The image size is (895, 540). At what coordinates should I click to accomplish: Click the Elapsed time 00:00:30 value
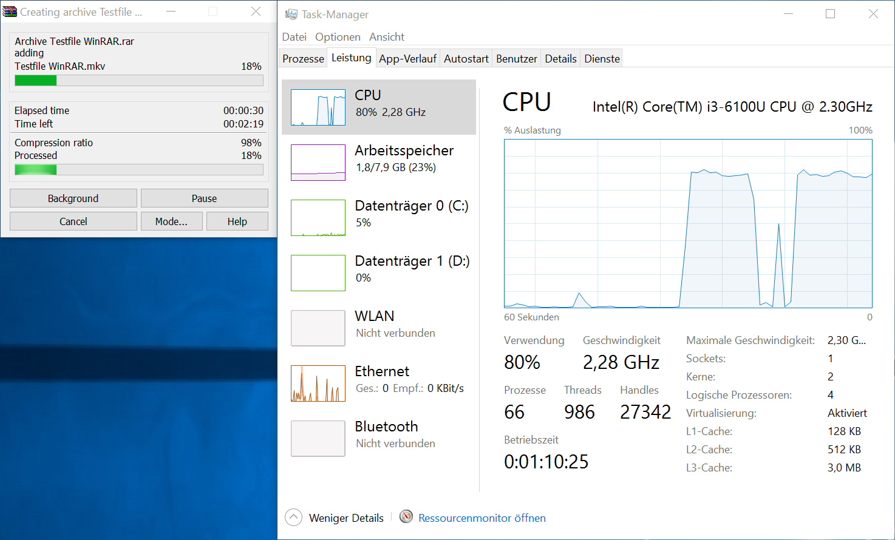tap(243, 110)
